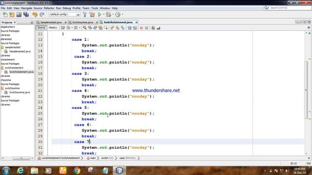Click the Undo arrow icon
The image size is (312, 175).
click(35, 15)
